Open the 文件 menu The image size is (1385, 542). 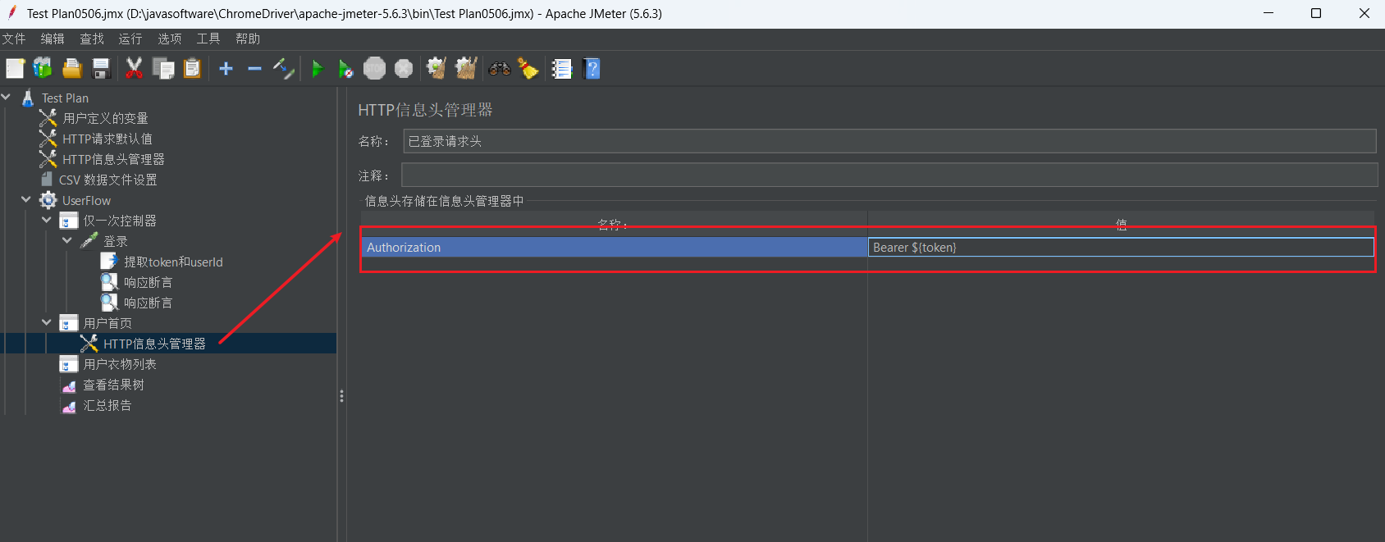tap(13, 39)
